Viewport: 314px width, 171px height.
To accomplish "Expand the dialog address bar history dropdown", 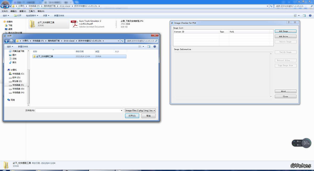I will click(119, 41).
